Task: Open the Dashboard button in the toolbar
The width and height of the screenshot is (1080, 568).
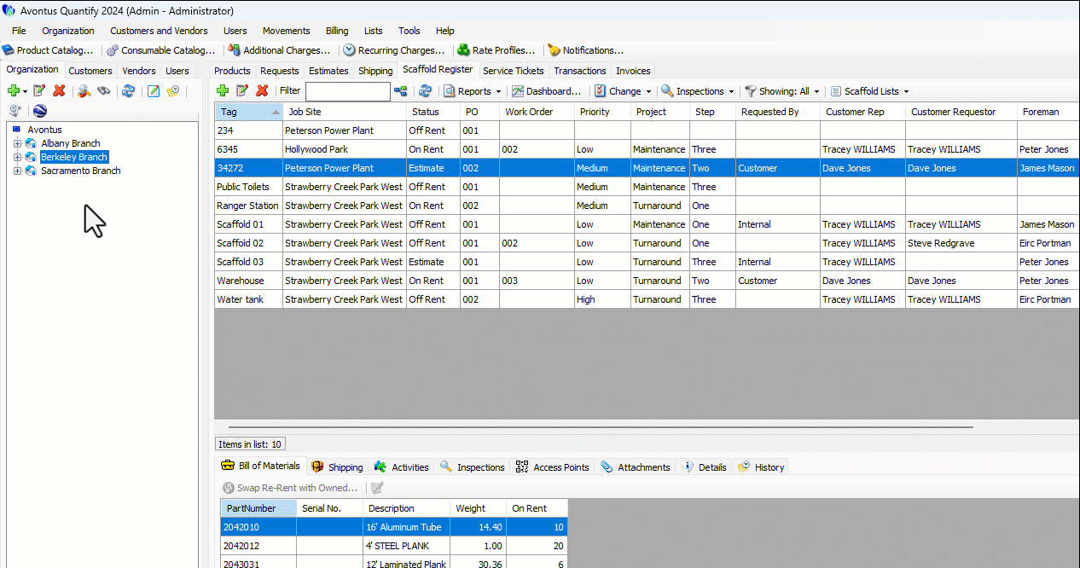Action: click(x=546, y=91)
